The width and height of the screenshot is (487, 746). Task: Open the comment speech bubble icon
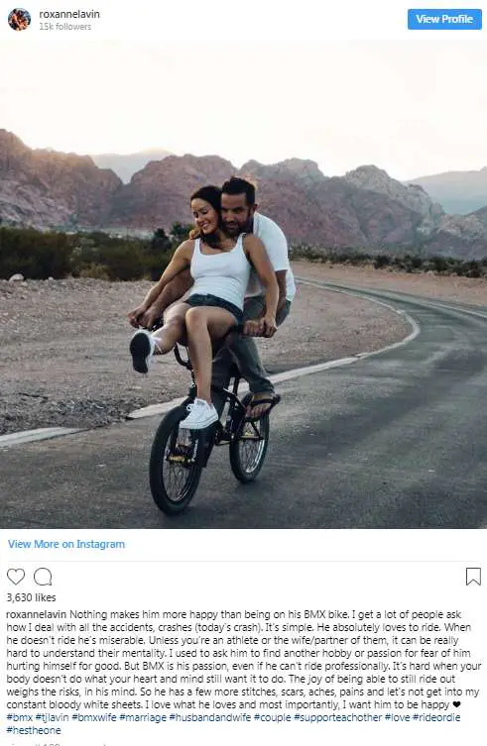pyautogui.click(x=43, y=577)
